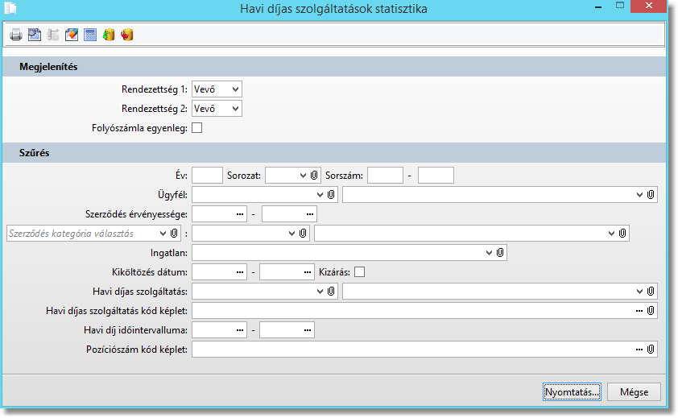This screenshot has width=678, height=418.
Task: Click paperclip at Havi díjas szolgáltatás name field
Action: (651, 292)
